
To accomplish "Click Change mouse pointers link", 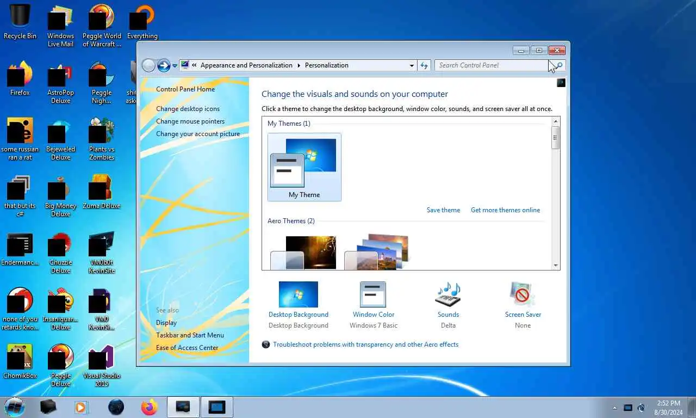I will tap(190, 121).
